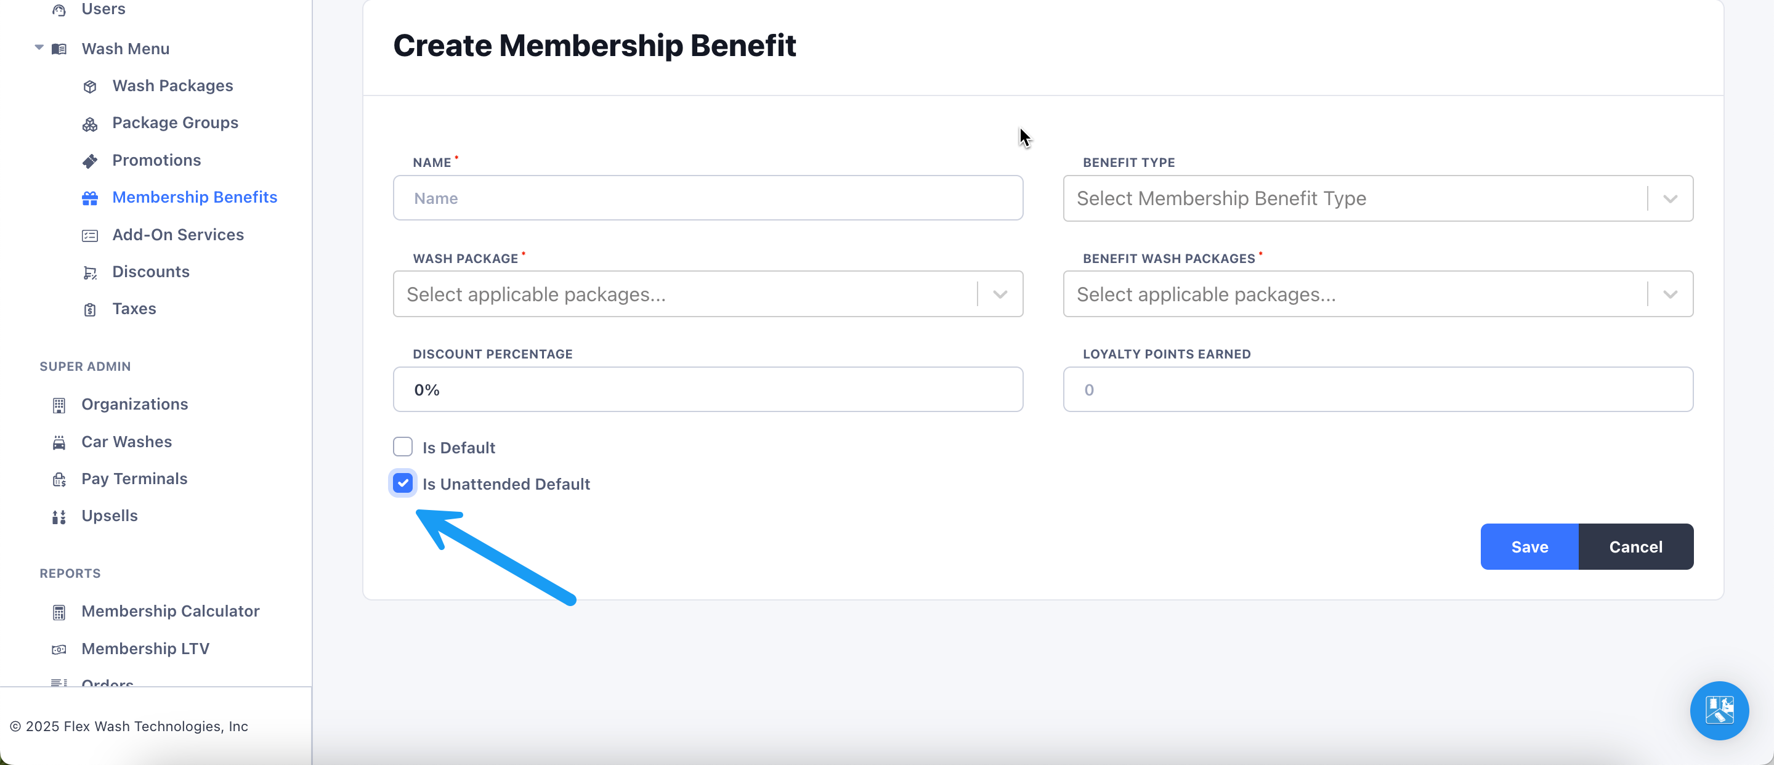This screenshot has height=765, width=1774.
Task: Expand the Wash Package selector
Action: (x=707, y=294)
